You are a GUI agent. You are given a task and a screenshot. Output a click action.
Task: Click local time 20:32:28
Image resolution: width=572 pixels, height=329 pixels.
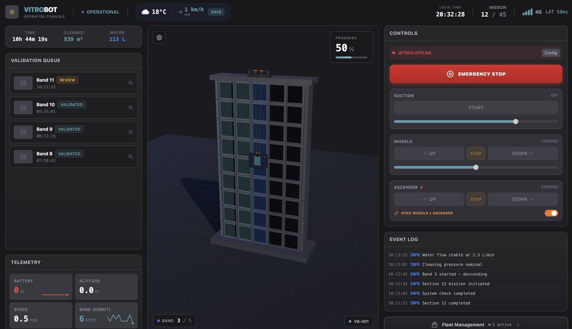click(x=450, y=14)
